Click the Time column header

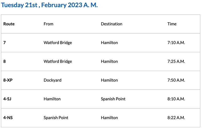click(172, 24)
